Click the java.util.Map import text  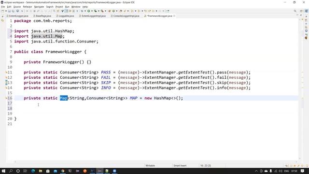47,36
